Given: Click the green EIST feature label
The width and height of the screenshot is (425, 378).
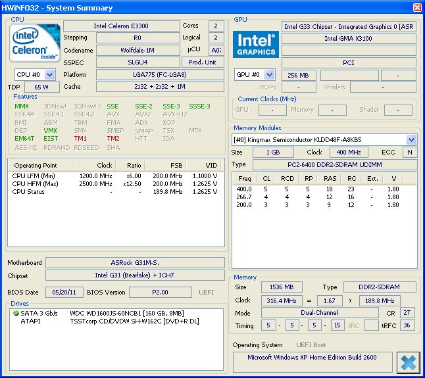Looking at the screenshot, I should pyautogui.click(x=51, y=139).
